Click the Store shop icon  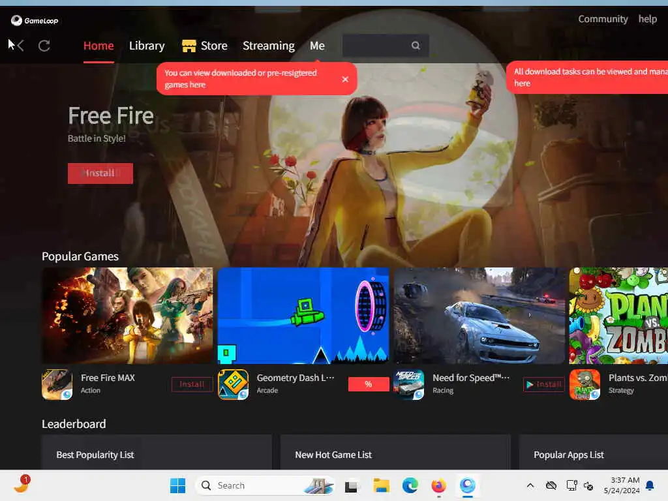tap(189, 46)
